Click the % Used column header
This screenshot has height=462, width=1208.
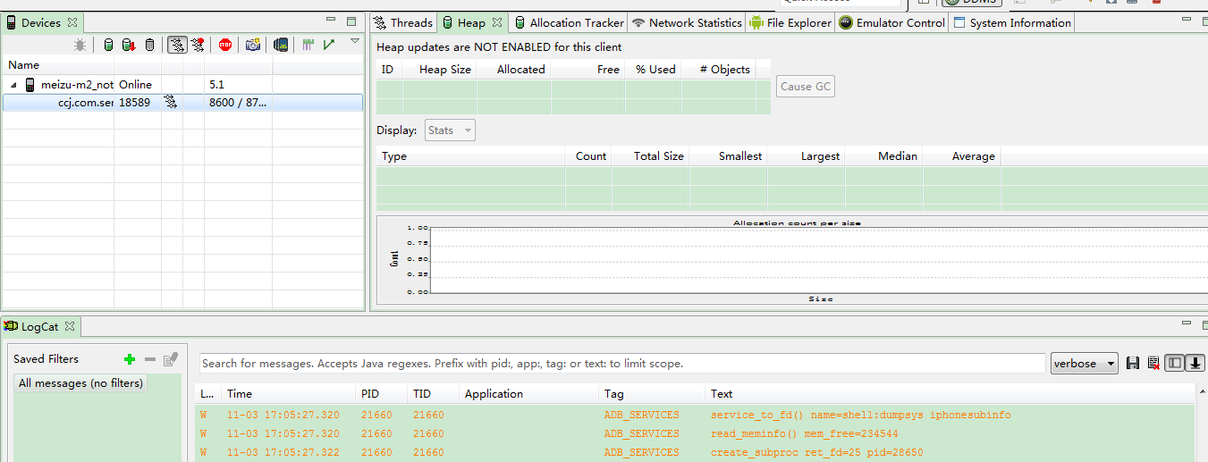(653, 70)
